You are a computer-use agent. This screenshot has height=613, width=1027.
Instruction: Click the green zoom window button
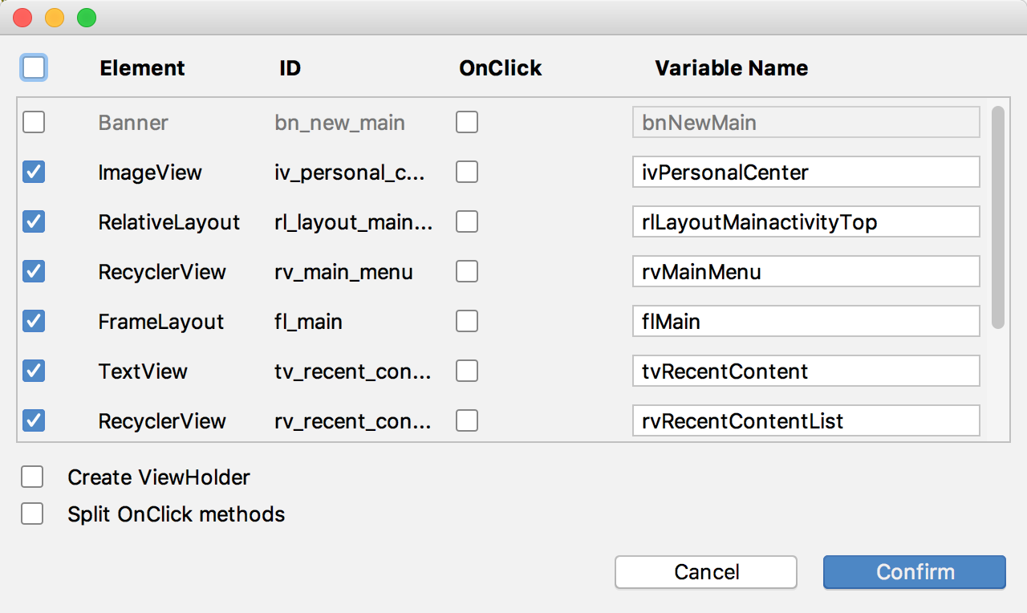pos(86,18)
